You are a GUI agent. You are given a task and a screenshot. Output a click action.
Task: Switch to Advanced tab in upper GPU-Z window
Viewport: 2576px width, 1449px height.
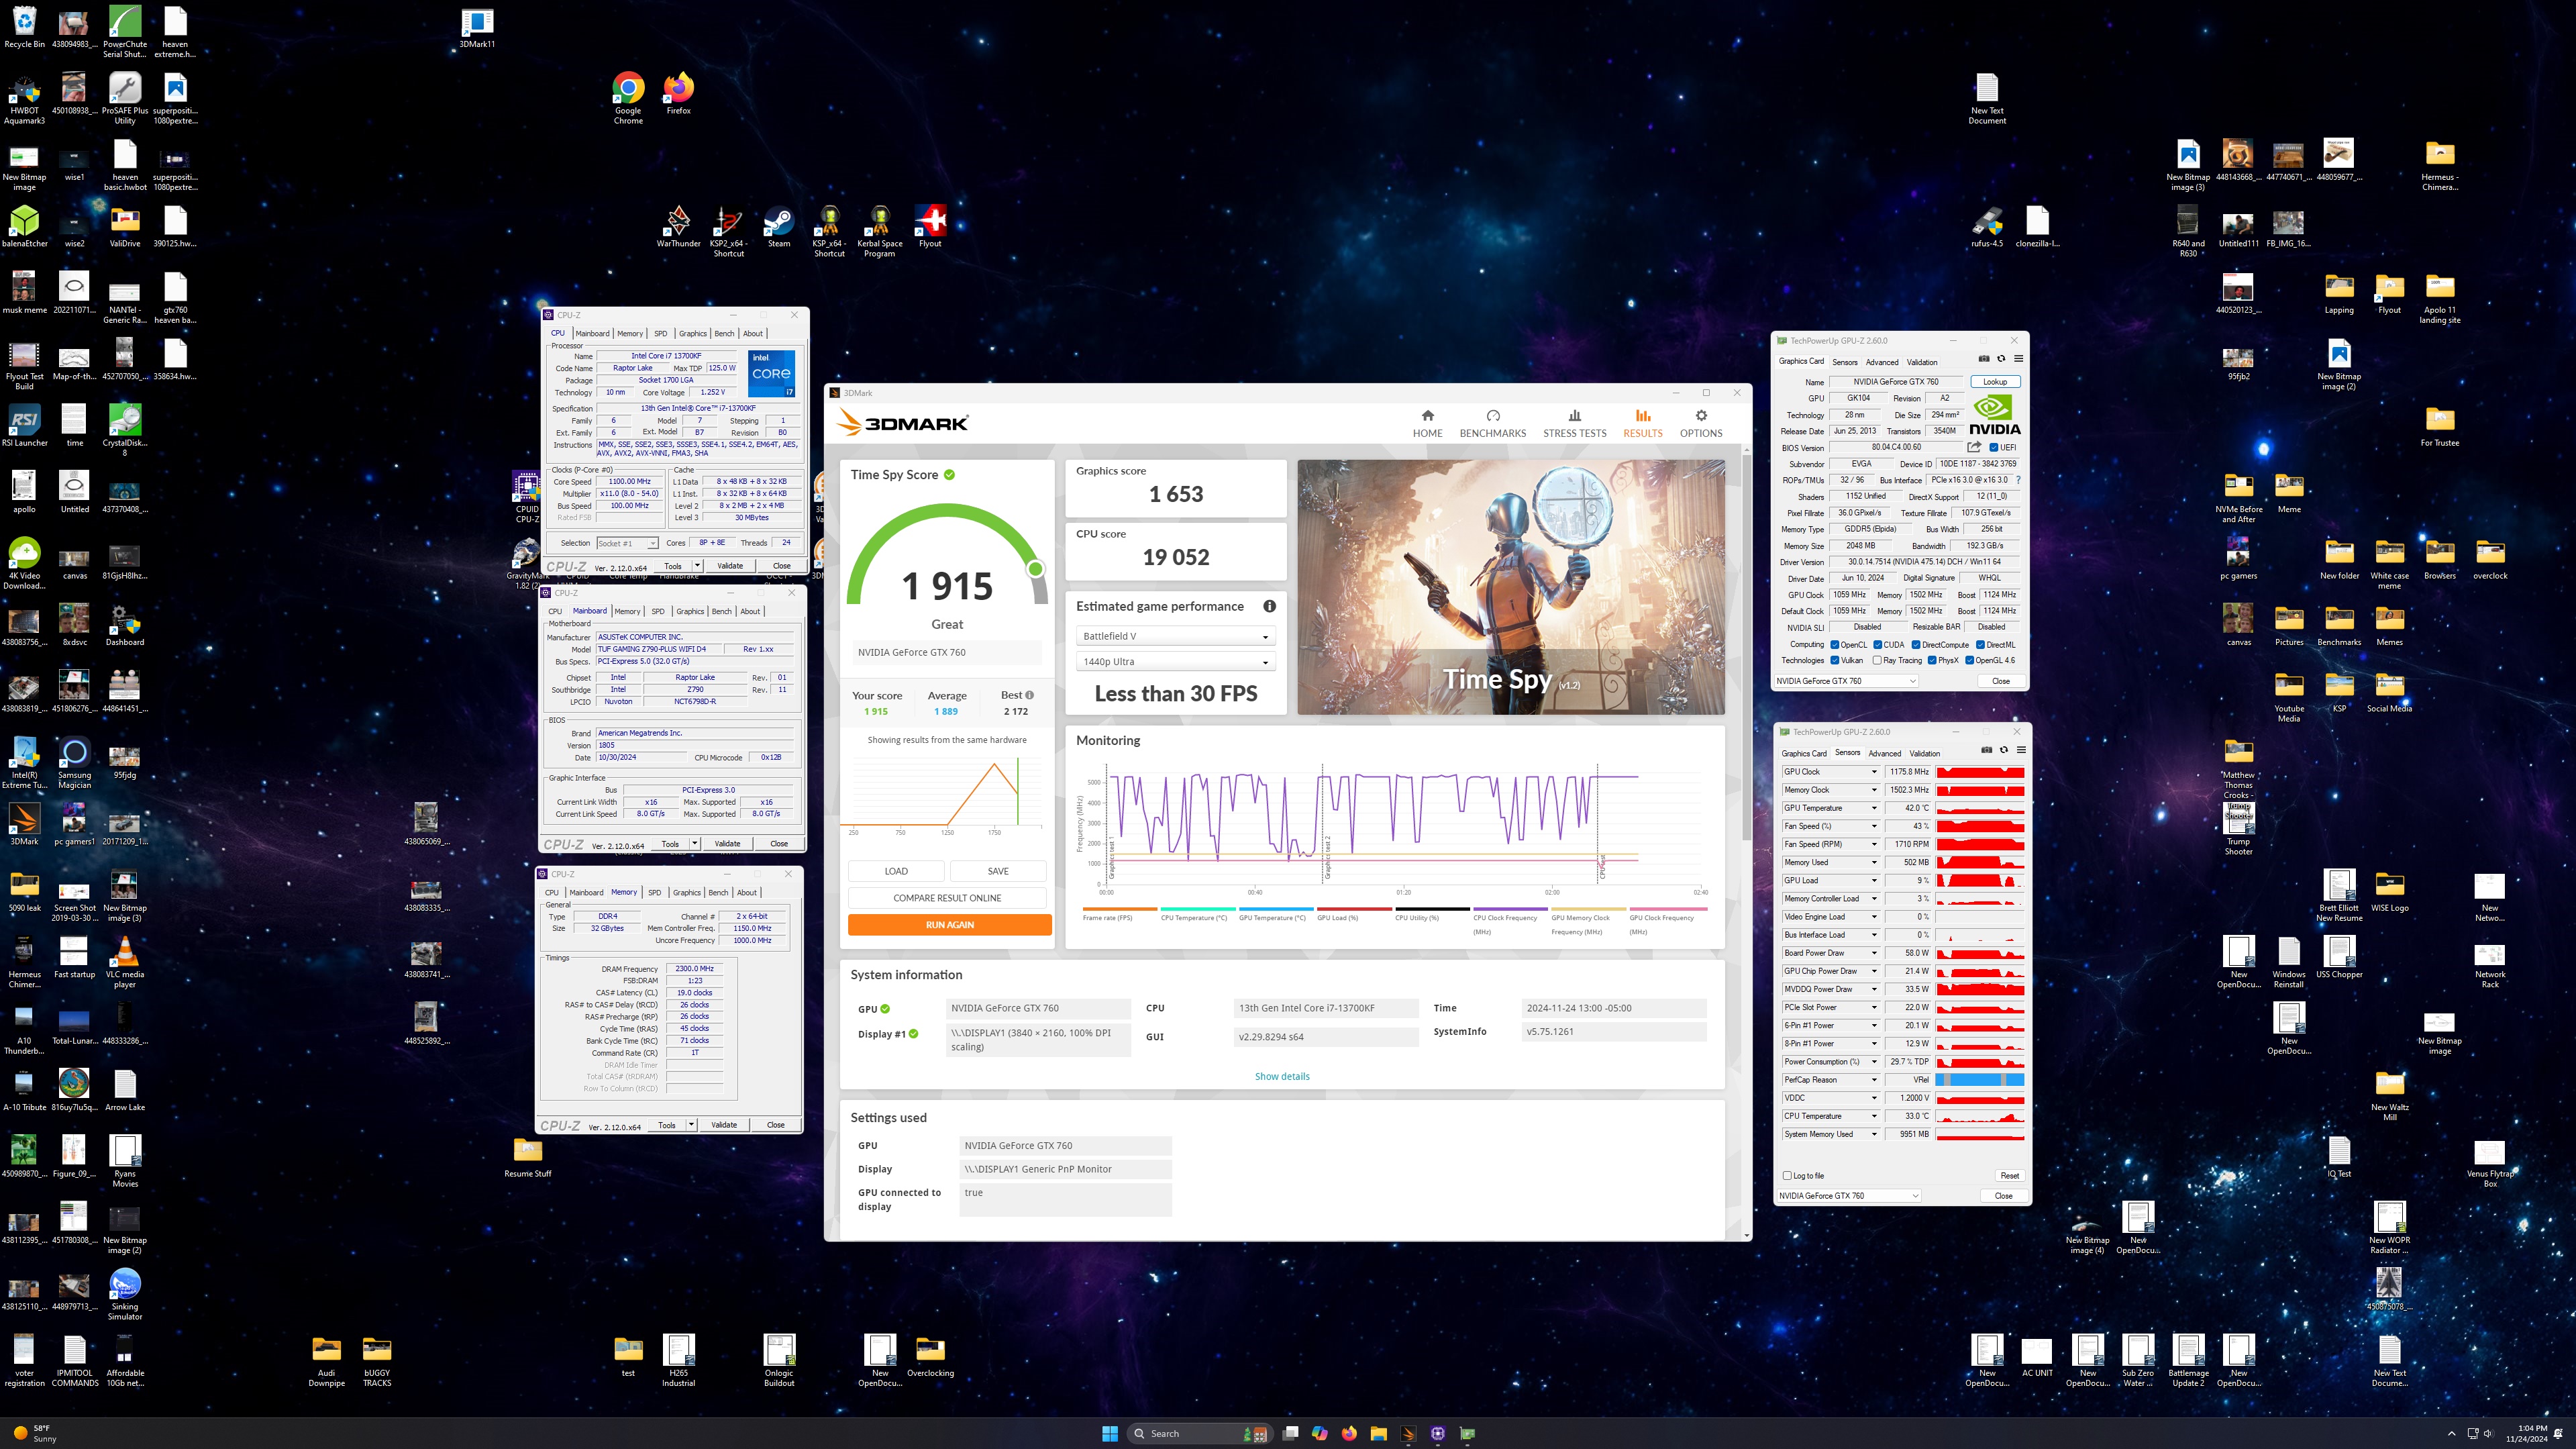point(1881,362)
